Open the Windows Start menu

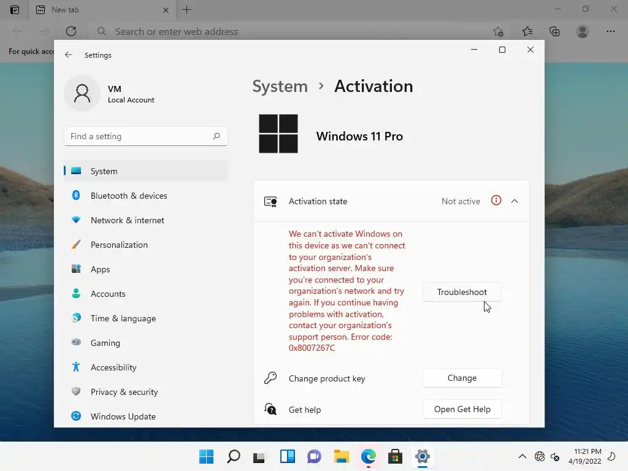[207, 456]
